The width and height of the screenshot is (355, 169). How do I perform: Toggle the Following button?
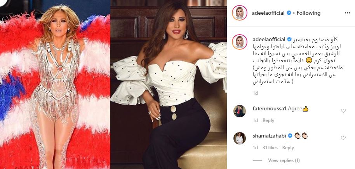tap(308, 13)
